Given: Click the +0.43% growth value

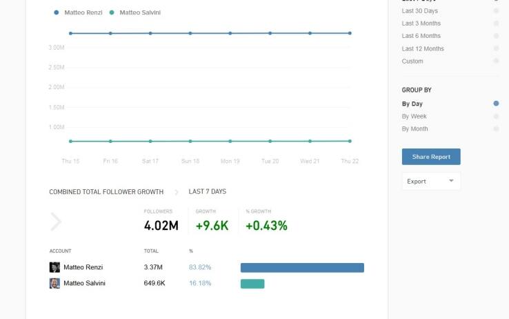Looking at the screenshot, I should [266, 226].
